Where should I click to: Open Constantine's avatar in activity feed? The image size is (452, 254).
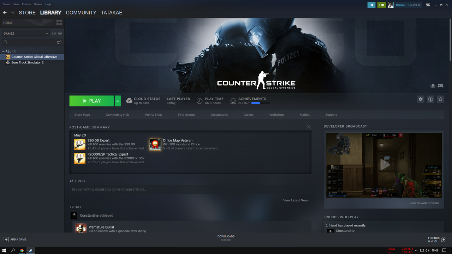coord(73,216)
